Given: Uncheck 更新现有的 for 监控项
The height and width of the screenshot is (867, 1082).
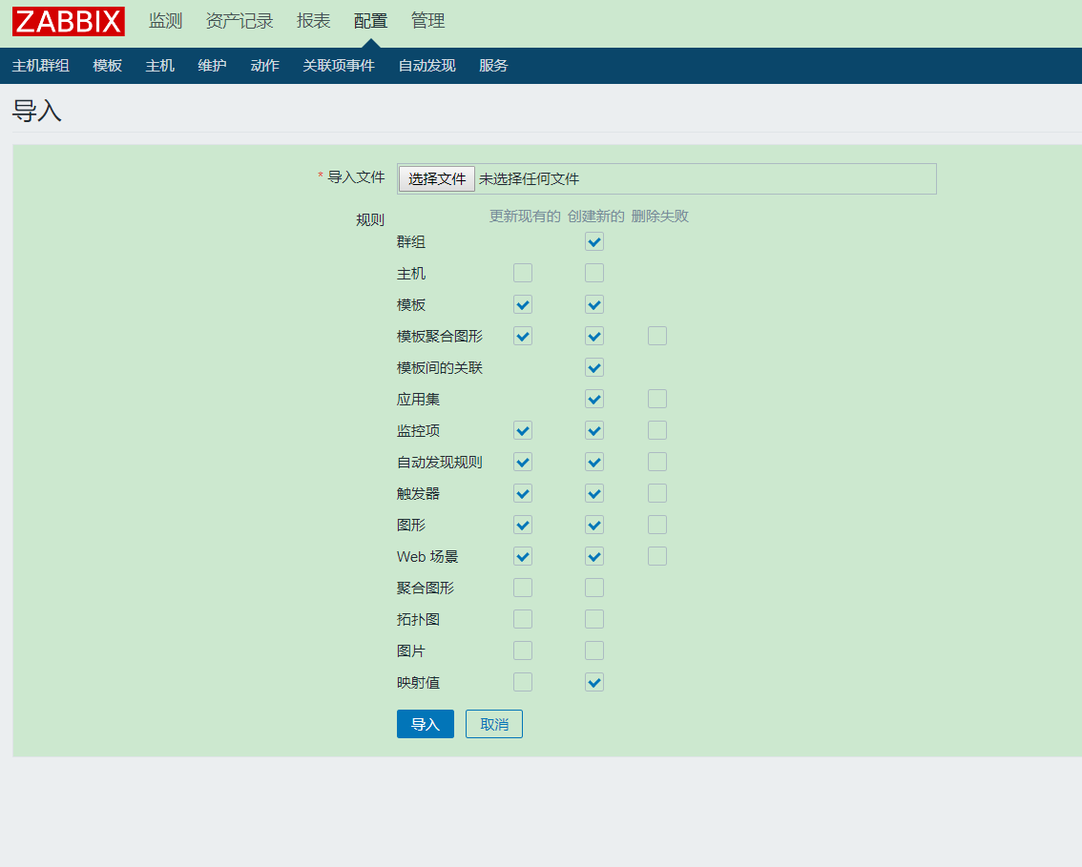Looking at the screenshot, I should 523,430.
